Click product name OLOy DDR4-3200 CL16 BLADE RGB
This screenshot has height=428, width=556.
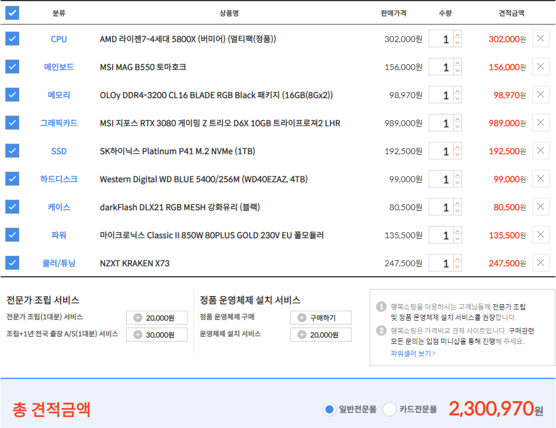tap(216, 95)
